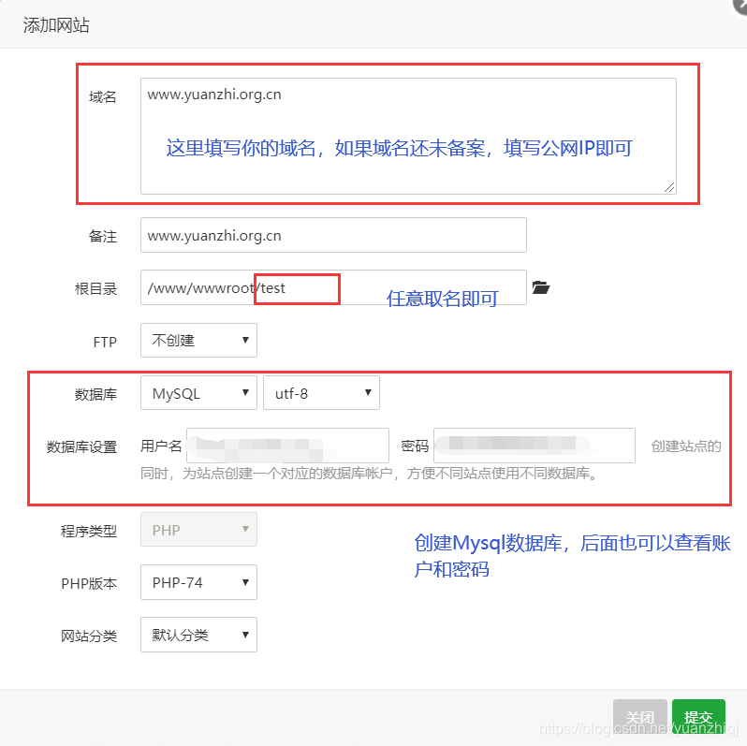The width and height of the screenshot is (747, 746).
Task: Click the FTP label
Action: tap(105, 342)
